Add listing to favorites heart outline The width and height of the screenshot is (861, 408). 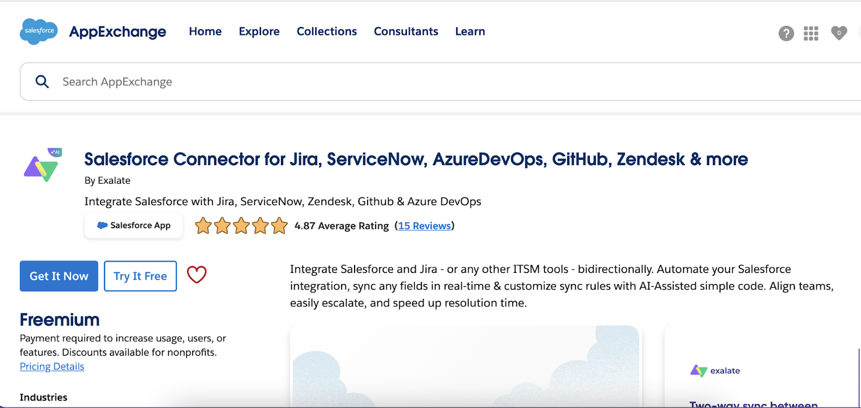click(196, 275)
